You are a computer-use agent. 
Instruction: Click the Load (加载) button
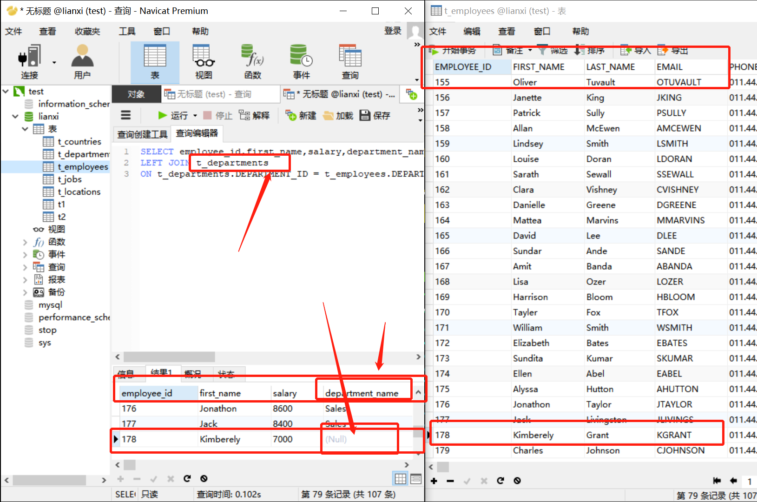click(x=338, y=115)
